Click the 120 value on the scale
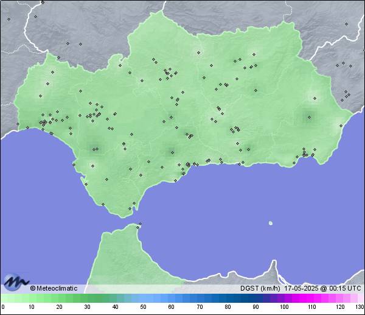The height and width of the screenshot is (315, 365). point(340,307)
